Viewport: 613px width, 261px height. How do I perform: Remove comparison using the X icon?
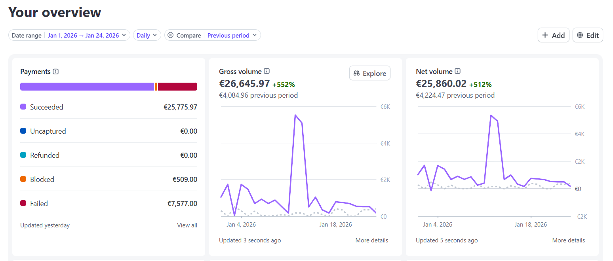pyautogui.click(x=170, y=35)
